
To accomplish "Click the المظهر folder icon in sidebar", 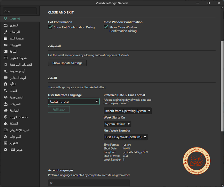I will 5,25.
